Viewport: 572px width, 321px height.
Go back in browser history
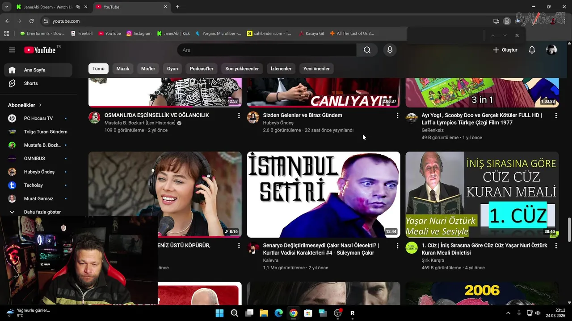tap(7, 21)
